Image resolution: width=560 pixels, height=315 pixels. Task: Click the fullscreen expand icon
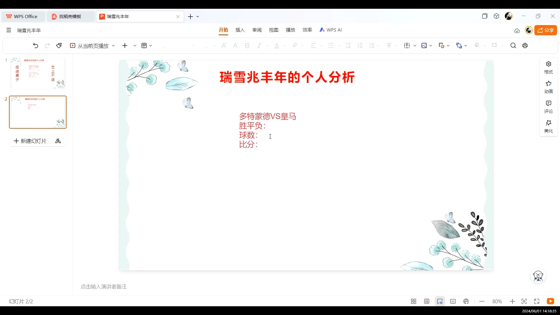point(537,301)
